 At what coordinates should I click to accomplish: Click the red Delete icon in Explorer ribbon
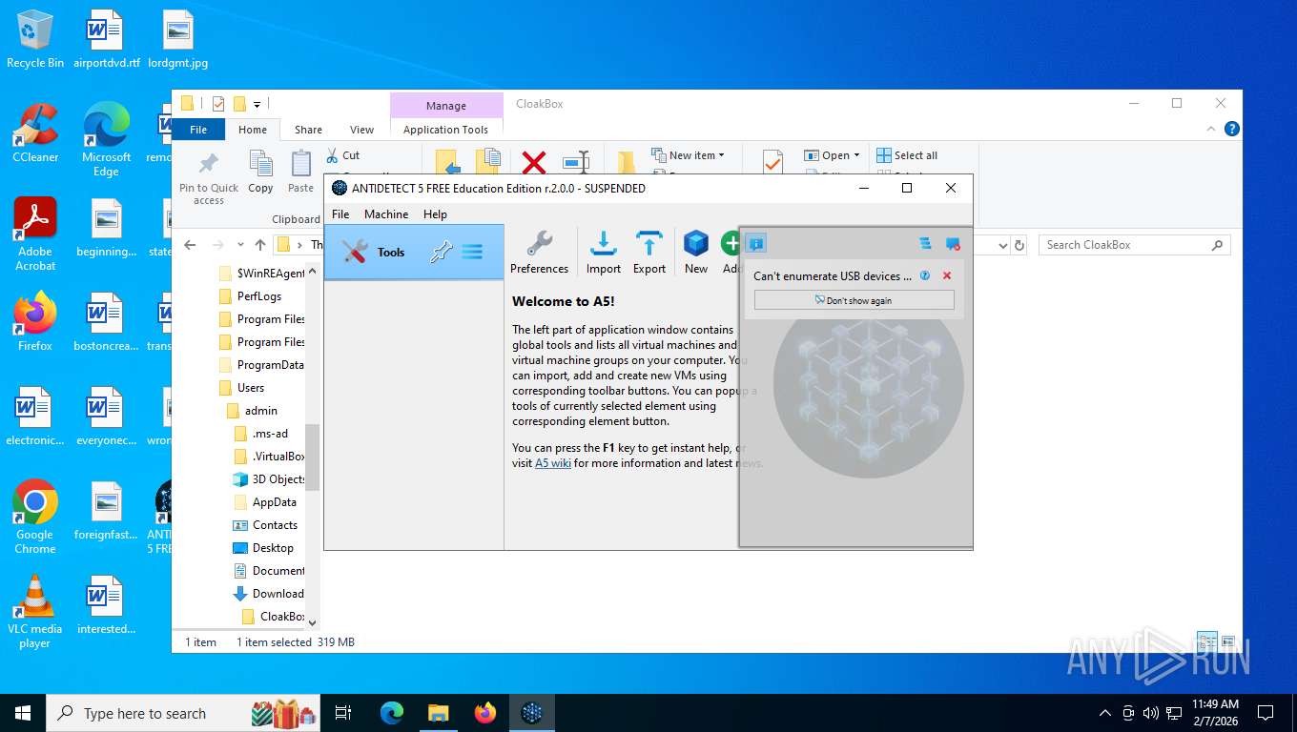coord(533,162)
